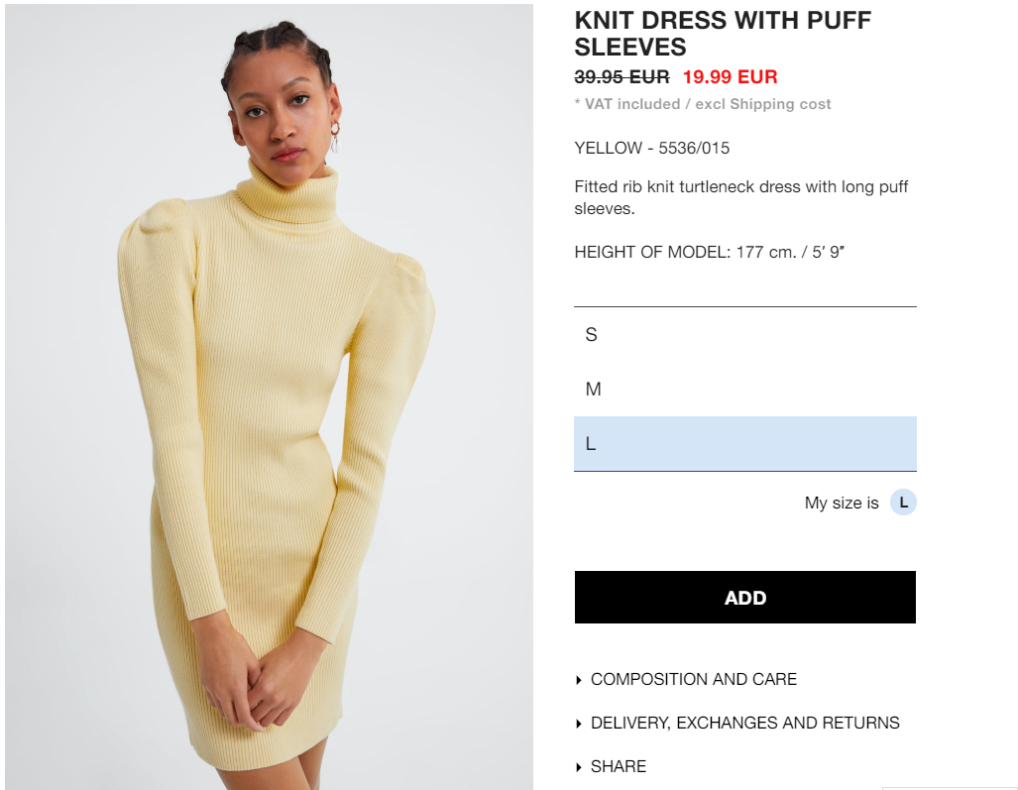Select the highlighted size L option

coord(745,443)
